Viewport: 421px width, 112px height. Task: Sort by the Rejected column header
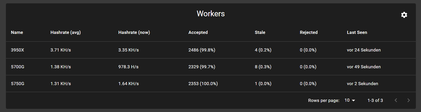pyautogui.click(x=308, y=32)
